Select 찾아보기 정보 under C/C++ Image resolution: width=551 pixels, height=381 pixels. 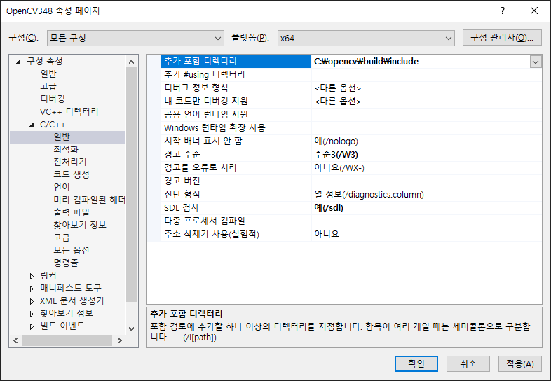[x=80, y=225]
